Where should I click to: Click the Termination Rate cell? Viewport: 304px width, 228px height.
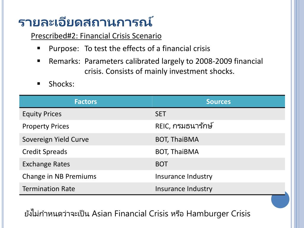click(49, 189)
